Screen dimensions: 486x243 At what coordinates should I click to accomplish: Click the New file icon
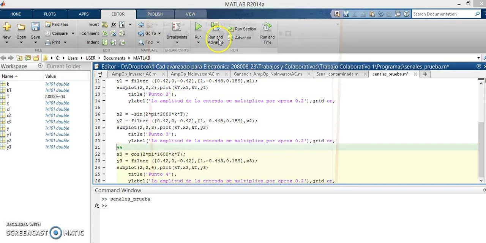pos(6,27)
